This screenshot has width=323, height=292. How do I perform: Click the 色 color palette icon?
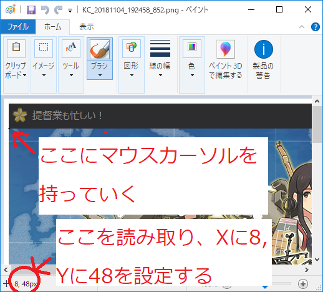point(192,49)
